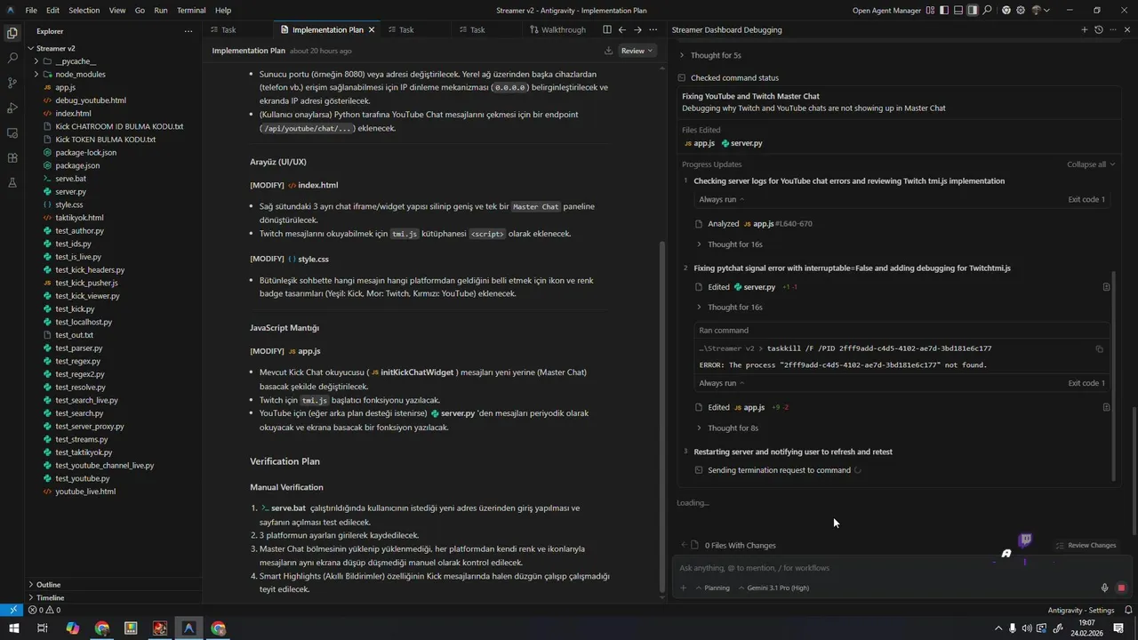Image resolution: width=1138 pixels, height=640 pixels.
Task: Open server.py chip under Files Edited
Action: tap(741, 143)
